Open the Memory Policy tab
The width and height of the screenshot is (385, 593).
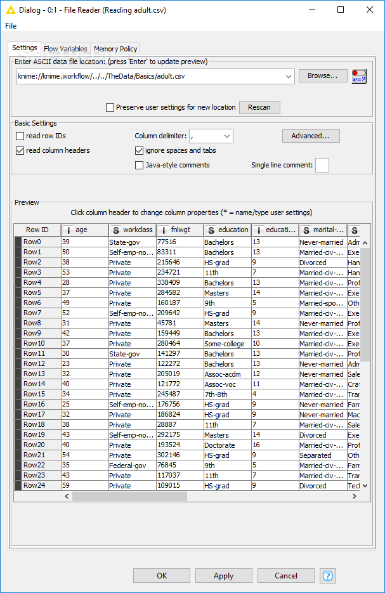[x=115, y=49]
